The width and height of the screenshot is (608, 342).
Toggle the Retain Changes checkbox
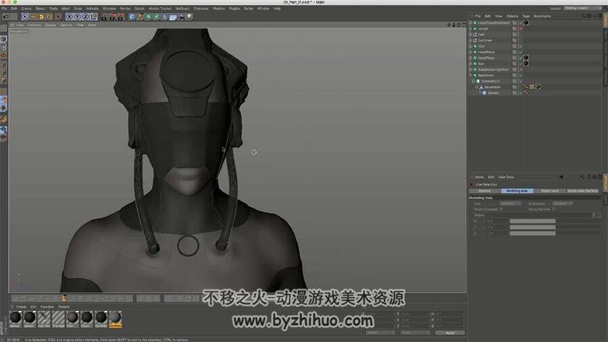(501, 209)
